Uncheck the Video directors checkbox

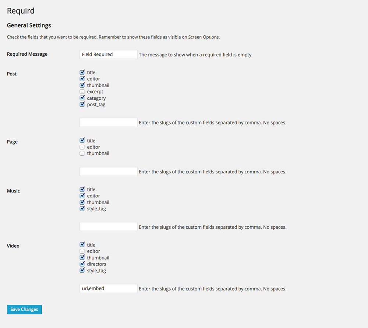click(x=82, y=264)
